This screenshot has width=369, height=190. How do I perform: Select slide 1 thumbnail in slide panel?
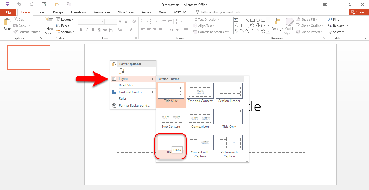(x=29, y=58)
